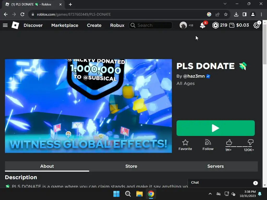
Task: Like the game with thumbs up
Action: pyautogui.click(x=229, y=142)
